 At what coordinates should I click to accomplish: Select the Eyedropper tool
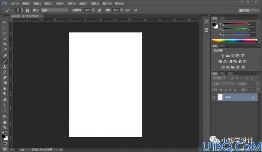click(x=5, y=50)
